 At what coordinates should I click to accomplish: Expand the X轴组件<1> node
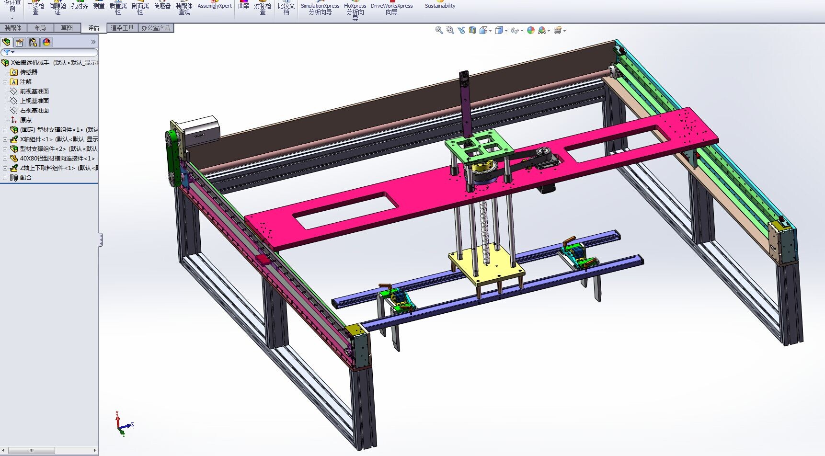(5, 139)
